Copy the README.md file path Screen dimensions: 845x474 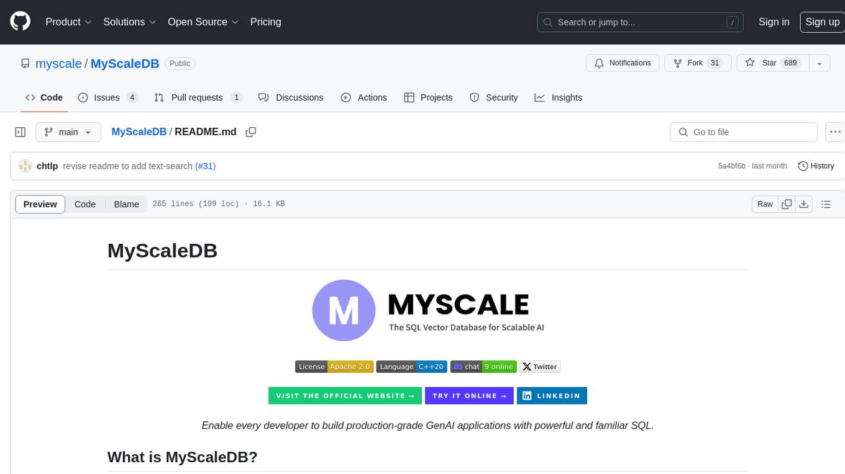point(251,132)
